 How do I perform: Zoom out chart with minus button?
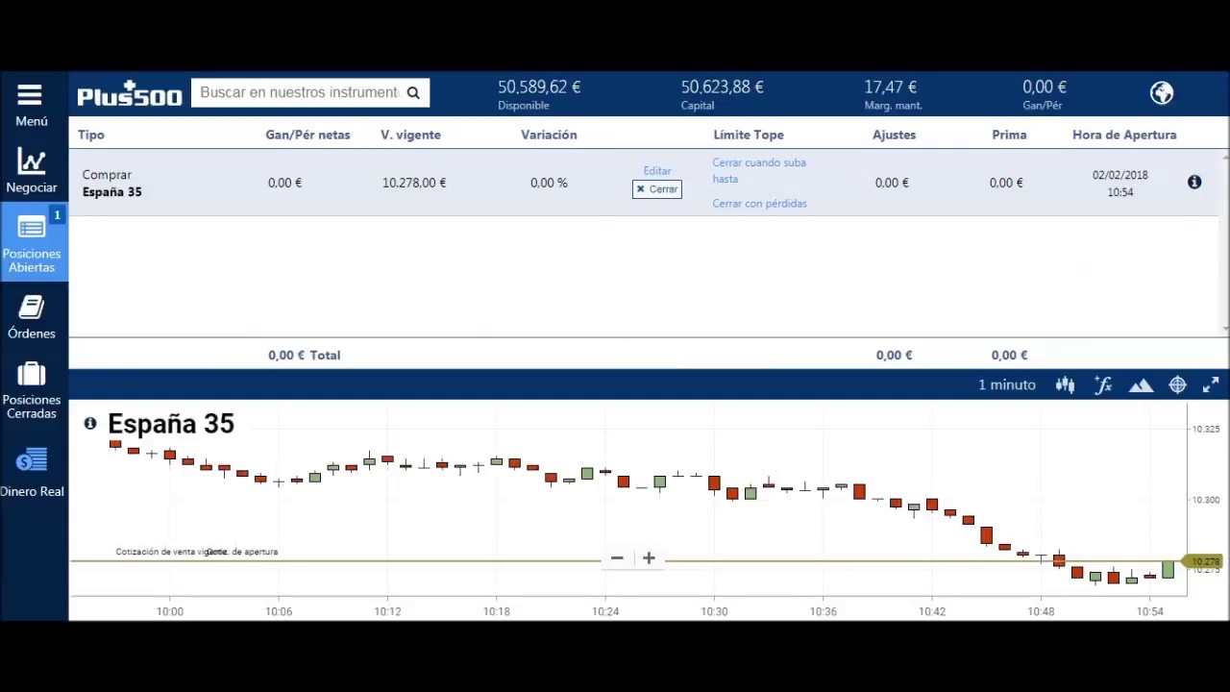tap(617, 557)
